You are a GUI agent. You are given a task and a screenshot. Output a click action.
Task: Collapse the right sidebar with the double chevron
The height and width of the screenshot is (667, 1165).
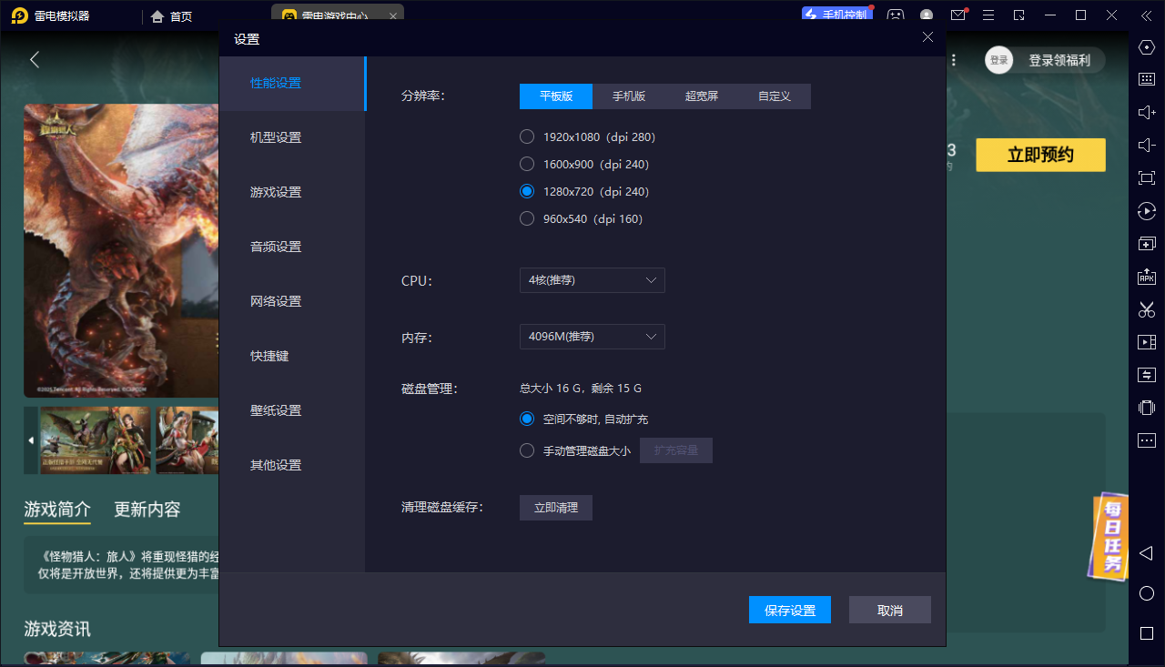point(1147,15)
